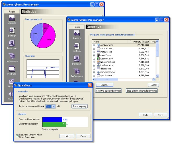Click svchost.exe process icon
This screenshot has width=172, height=144.
pos(99,48)
